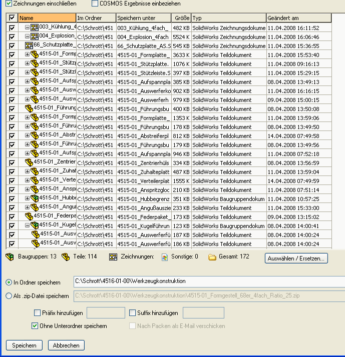This screenshot has height=357, width=345.
Task: Click the Sonstige summary icon
Action: [165, 257]
